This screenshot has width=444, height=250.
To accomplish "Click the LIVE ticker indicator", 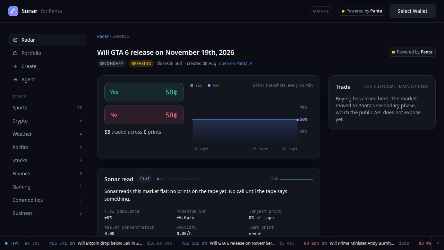I will click(12, 243).
